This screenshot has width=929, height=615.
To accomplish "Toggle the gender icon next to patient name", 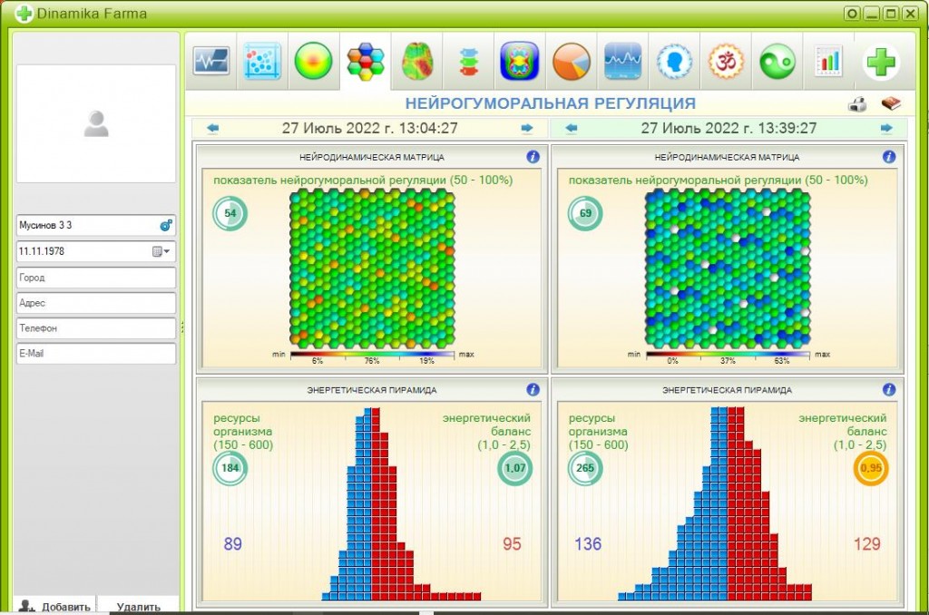I will 167,225.
